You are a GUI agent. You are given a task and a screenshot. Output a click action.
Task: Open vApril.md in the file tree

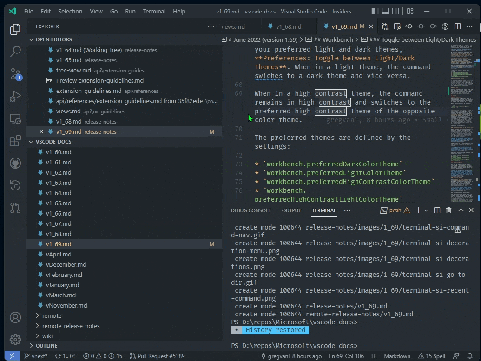click(x=124, y=254)
